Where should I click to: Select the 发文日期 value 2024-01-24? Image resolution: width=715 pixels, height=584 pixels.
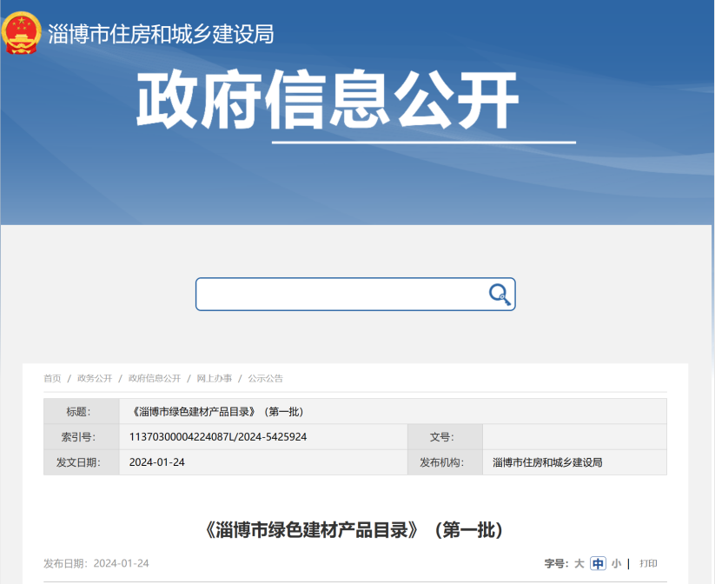(157, 462)
